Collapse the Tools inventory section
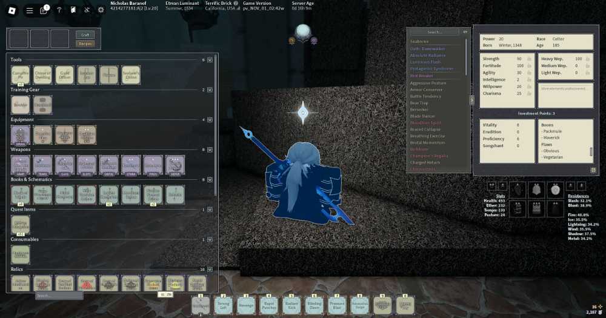Viewport: 606px width, 318px height. 210,60
